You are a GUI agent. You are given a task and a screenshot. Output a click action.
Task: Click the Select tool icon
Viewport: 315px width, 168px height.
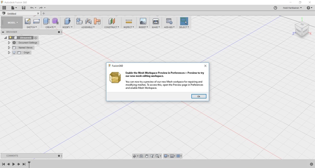(184, 21)
